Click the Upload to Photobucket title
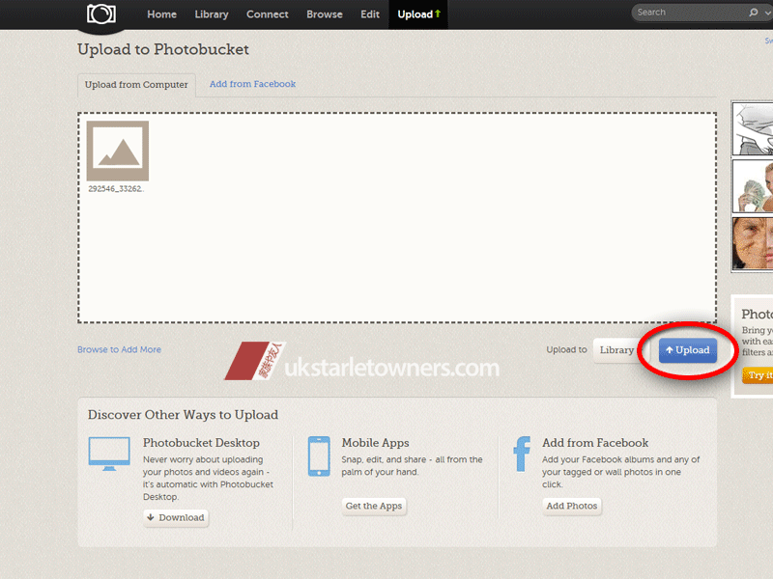Viewport: 773px width, 579px height. 163,49
